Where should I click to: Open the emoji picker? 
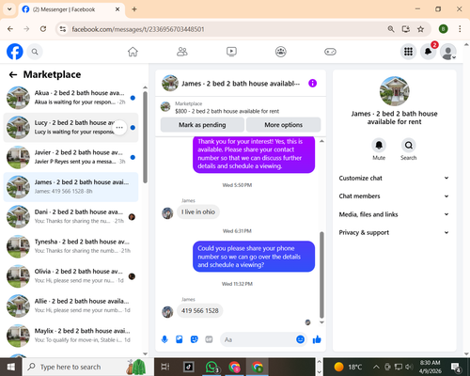click(x=300, y=339)
